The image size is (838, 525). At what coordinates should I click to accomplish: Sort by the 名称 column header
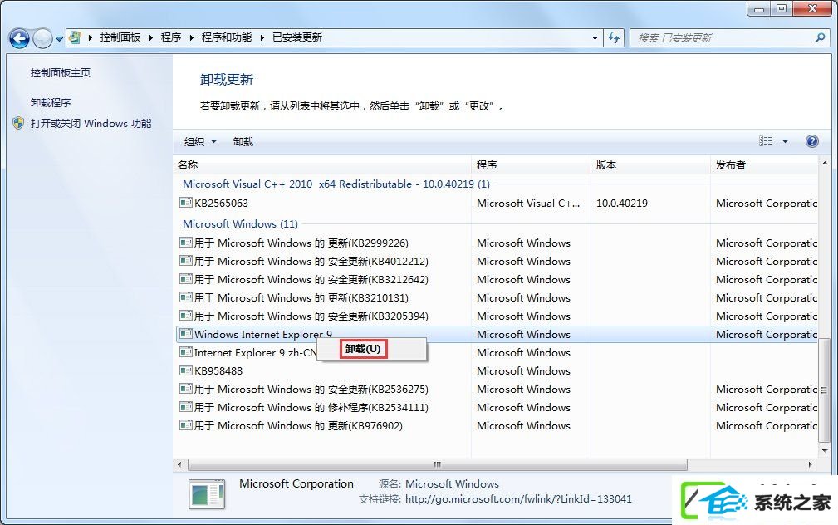pos(321,165)
